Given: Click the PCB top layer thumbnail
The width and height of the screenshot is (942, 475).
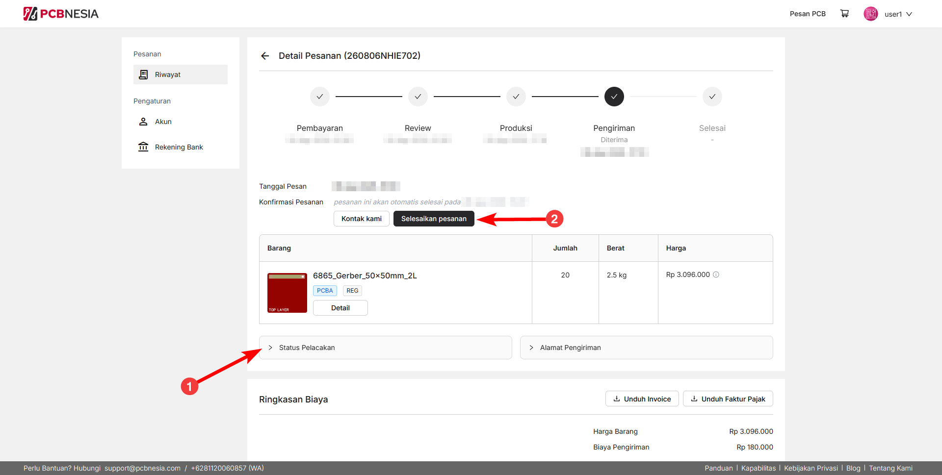Looking at the screenshot, I should click(x=287, y=293).
